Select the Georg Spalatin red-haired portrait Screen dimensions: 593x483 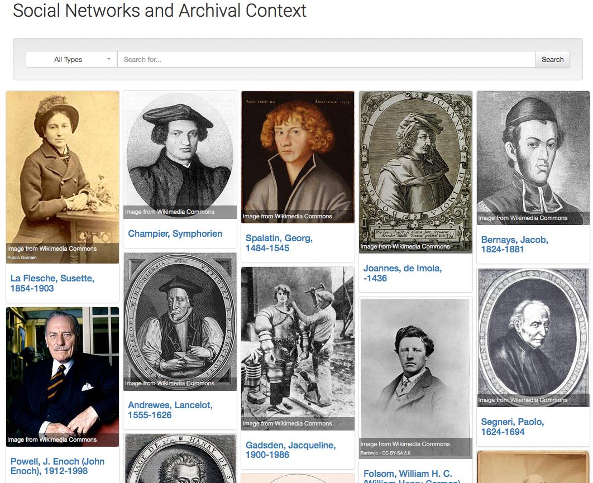[x=298, y=157]
